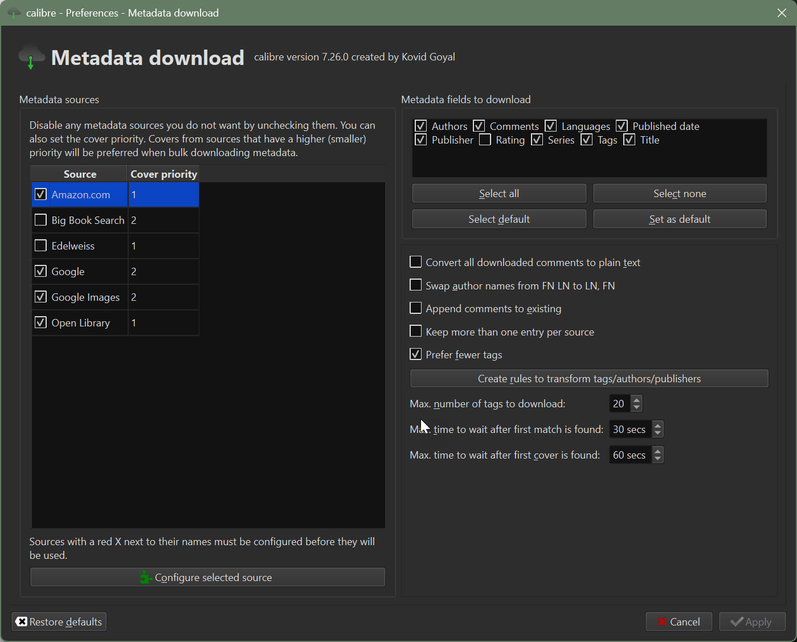797x642 pixels.
Task: Select Edelweiss cover priority cell
Action: [164, 246]
